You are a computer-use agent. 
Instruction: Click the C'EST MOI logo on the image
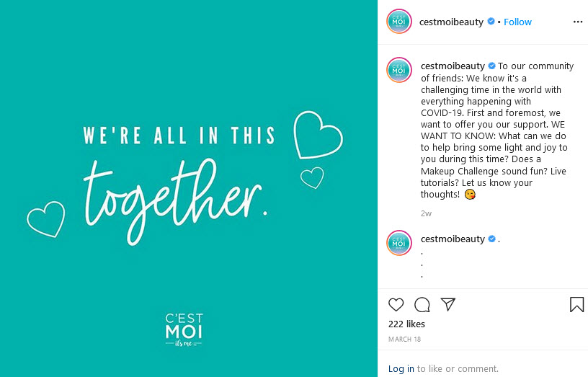pos(184,329)
